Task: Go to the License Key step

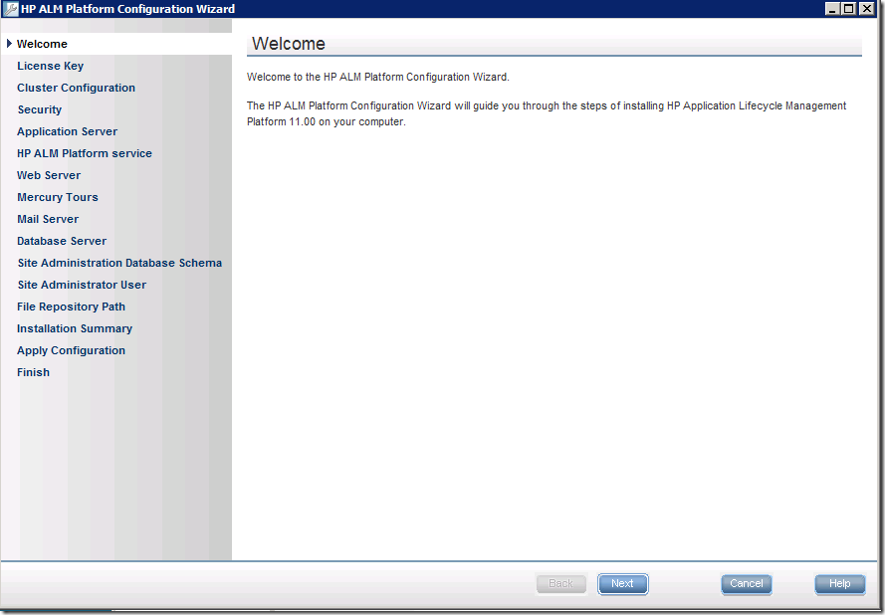Action: coord(50,66)
